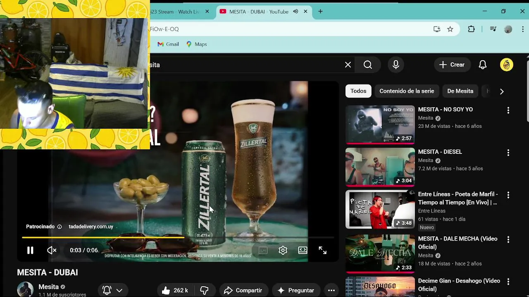529x297 pixels.
Task: Click the address bar URL field
Action: (x=289, y=29)
